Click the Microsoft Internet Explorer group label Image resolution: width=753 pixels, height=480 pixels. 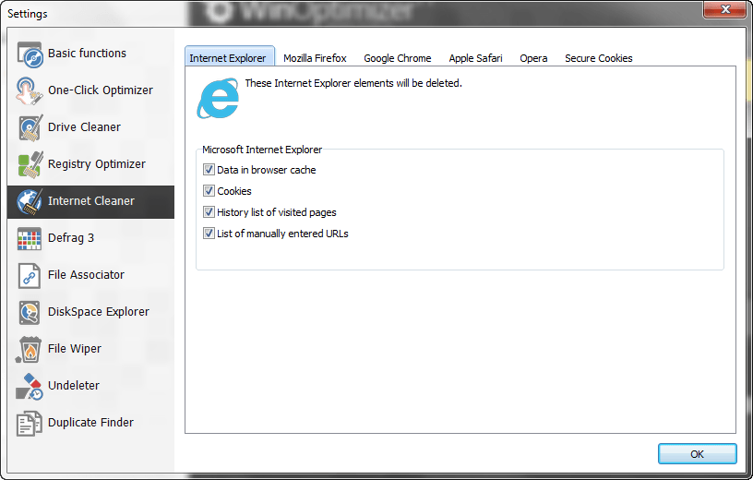tap(262, 150)
